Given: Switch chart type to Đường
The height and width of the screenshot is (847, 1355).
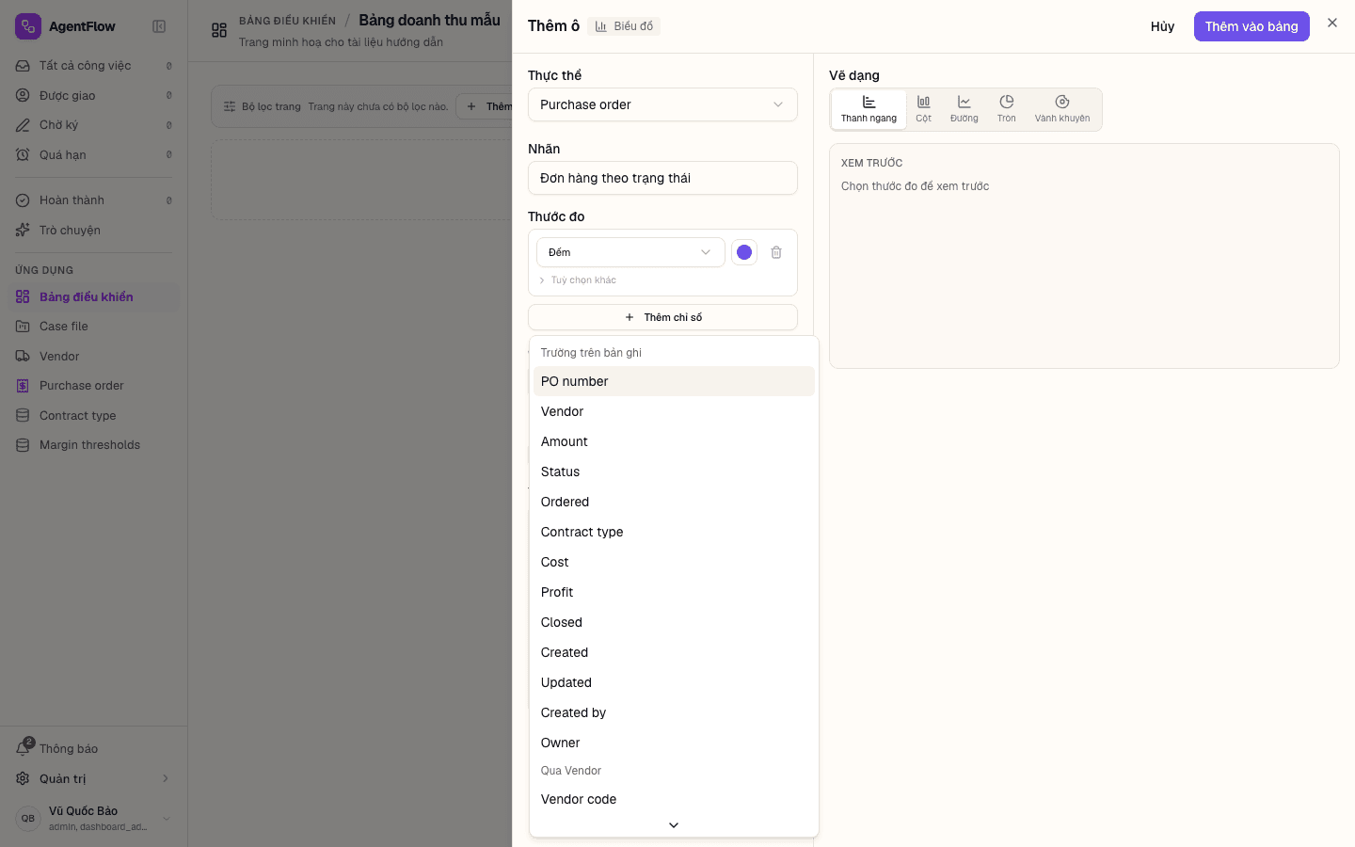Looking at the screenshot, I should tap(964, 109).
